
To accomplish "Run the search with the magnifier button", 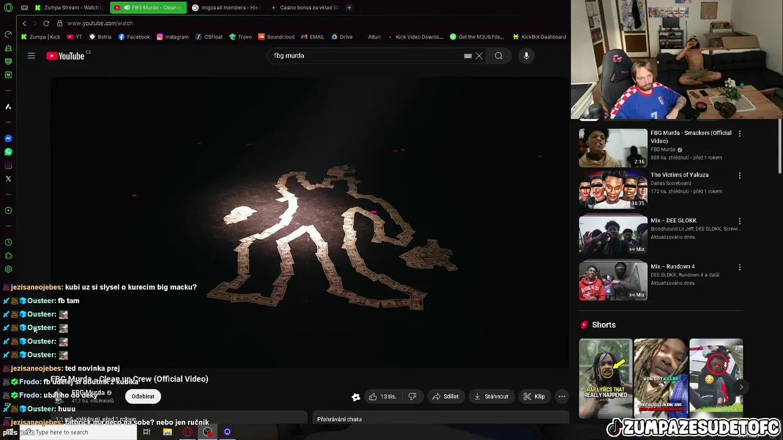I will coord(499,56).
